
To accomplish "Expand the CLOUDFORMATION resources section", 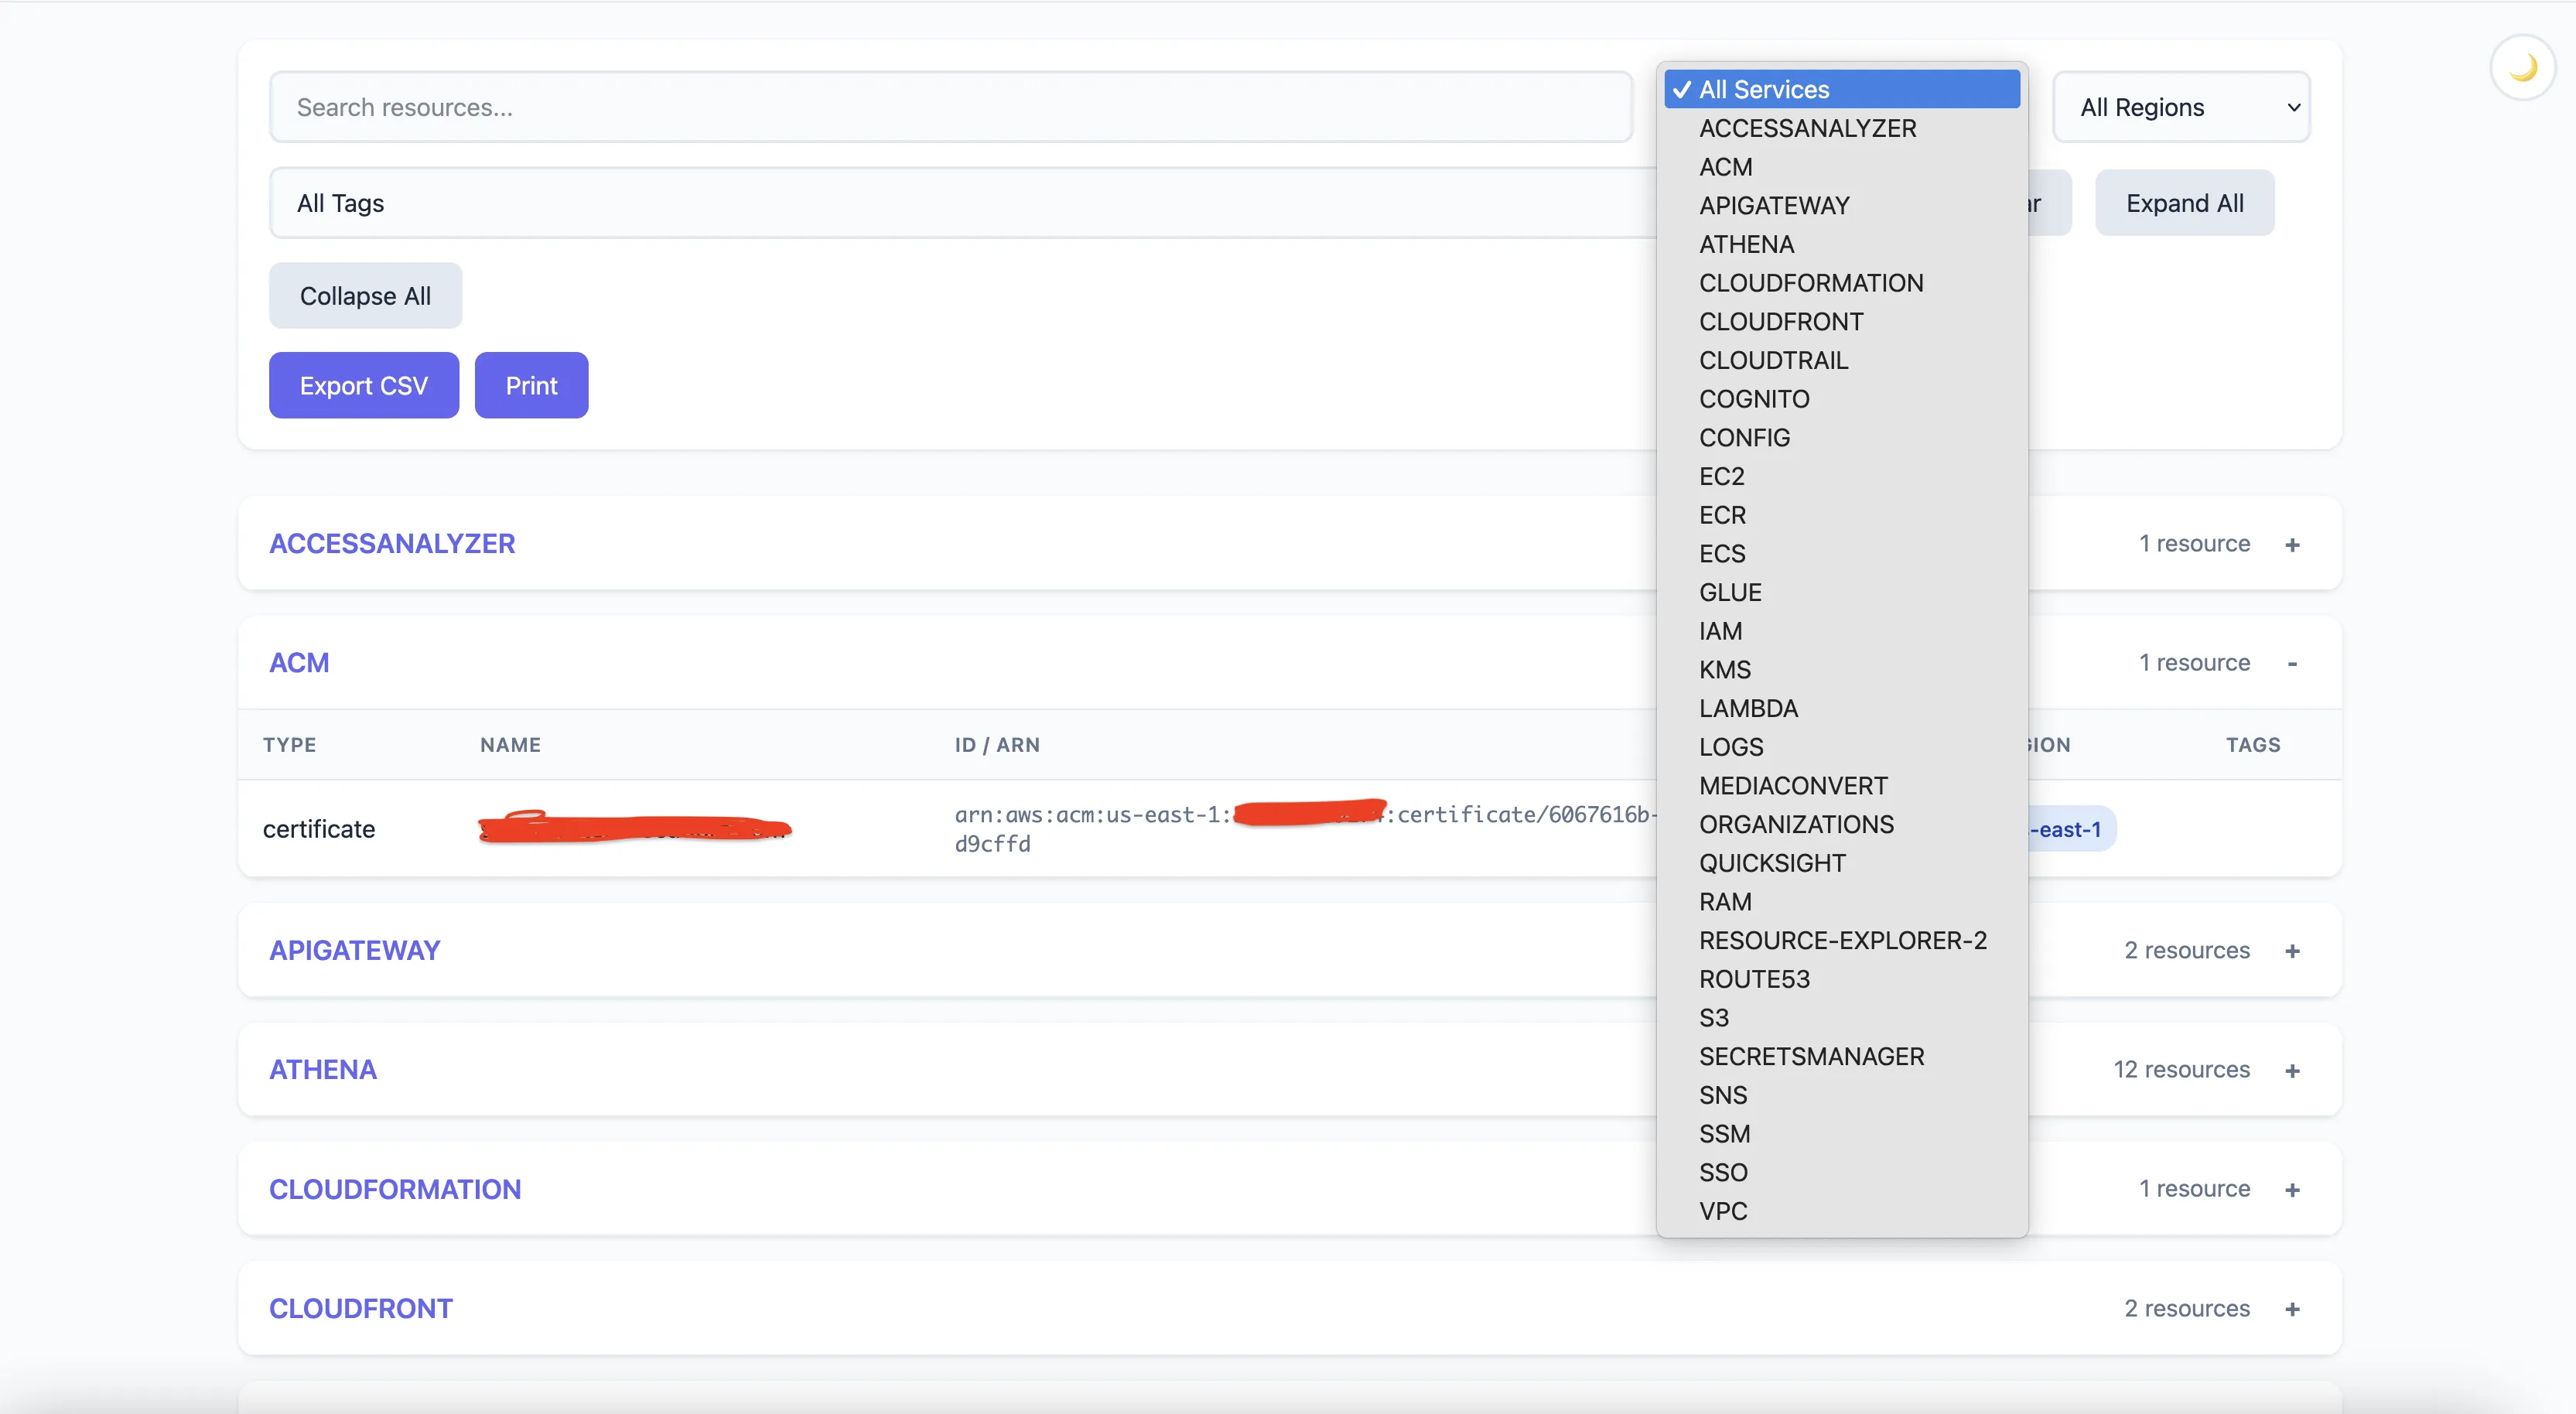I will (2293, 1189).
